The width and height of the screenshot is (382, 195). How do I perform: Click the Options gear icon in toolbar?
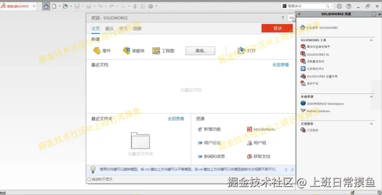[x=150, y=6]
